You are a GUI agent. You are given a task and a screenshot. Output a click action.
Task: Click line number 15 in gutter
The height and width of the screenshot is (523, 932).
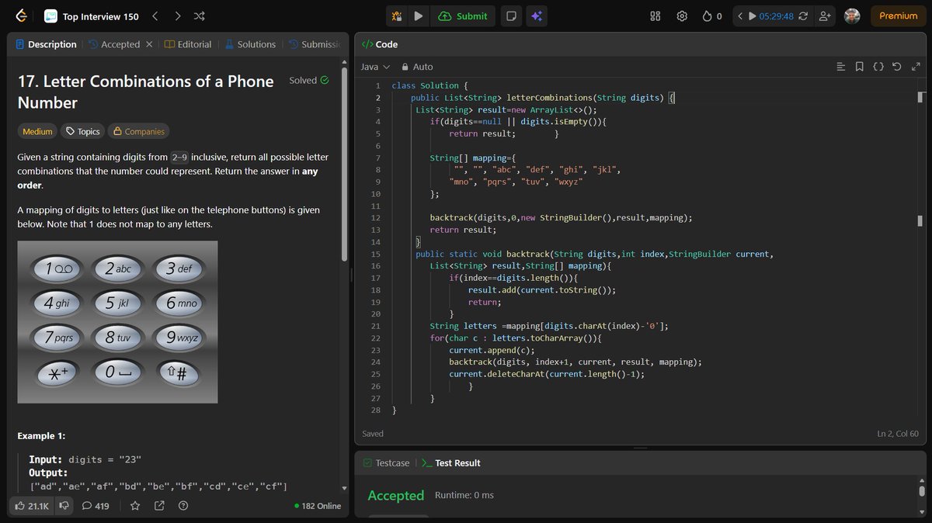(x=376, y=254)
